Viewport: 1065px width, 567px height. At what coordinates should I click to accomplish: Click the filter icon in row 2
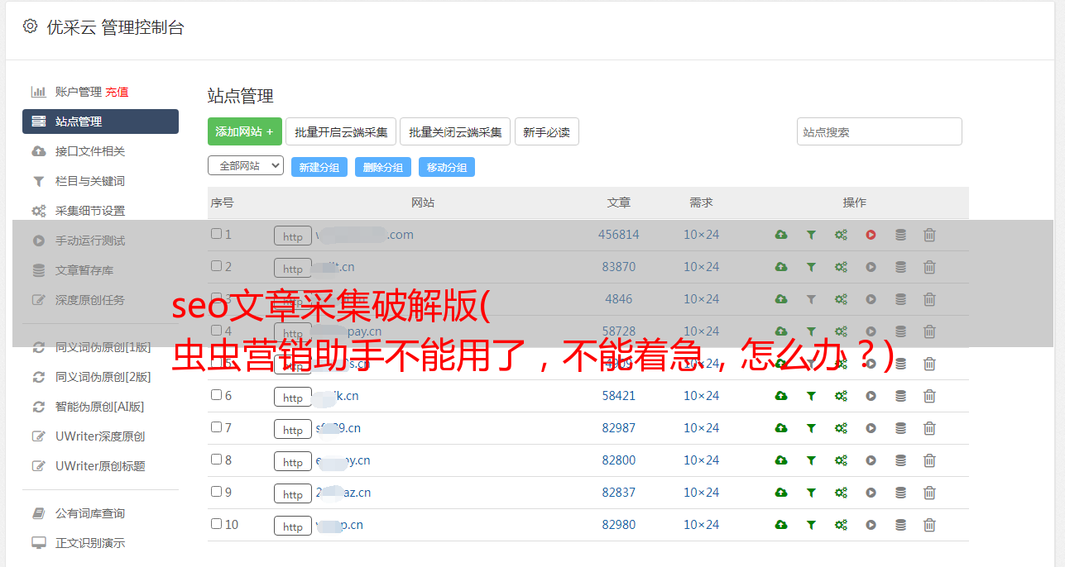(811, 267)
